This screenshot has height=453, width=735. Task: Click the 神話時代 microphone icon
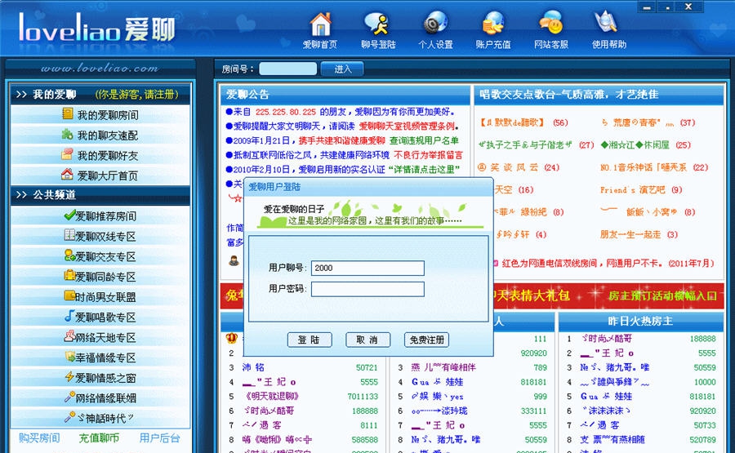click(70, 417)
